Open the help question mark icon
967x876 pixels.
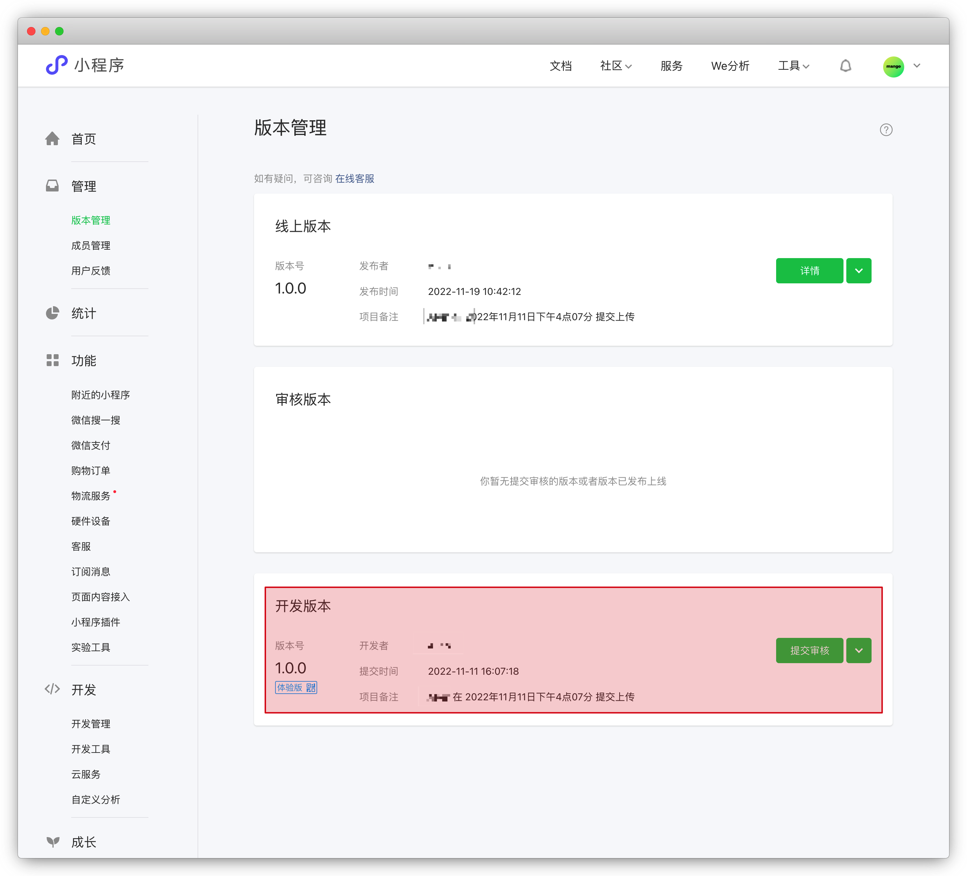[x=886, y=130]
